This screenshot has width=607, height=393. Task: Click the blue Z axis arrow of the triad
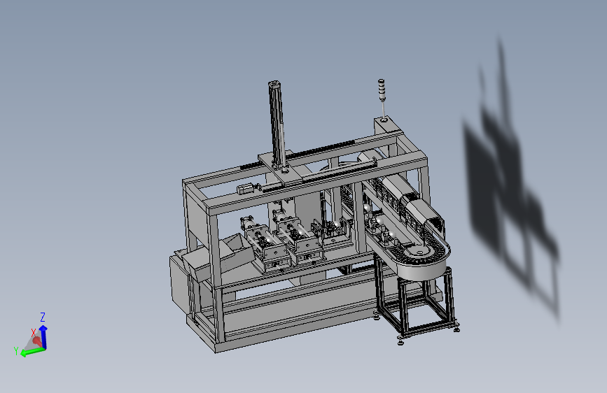pos(43,336)
